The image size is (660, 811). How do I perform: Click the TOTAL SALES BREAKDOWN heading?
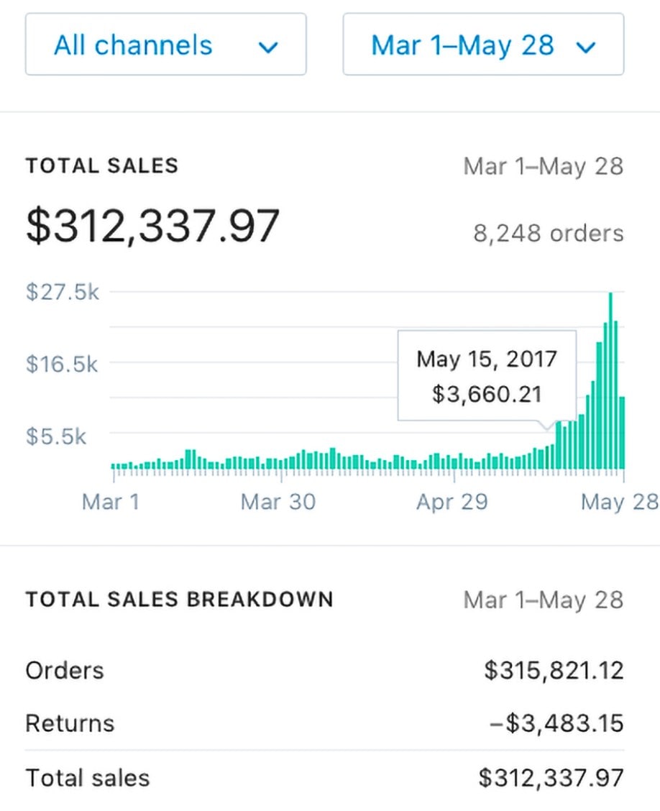tap(180, 599)
